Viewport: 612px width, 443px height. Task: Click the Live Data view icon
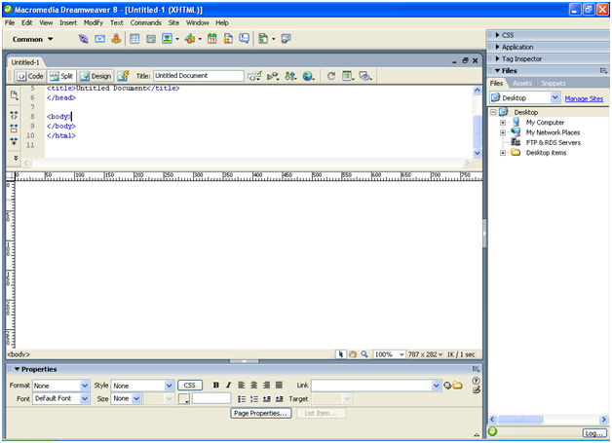[x=123, y=76]
